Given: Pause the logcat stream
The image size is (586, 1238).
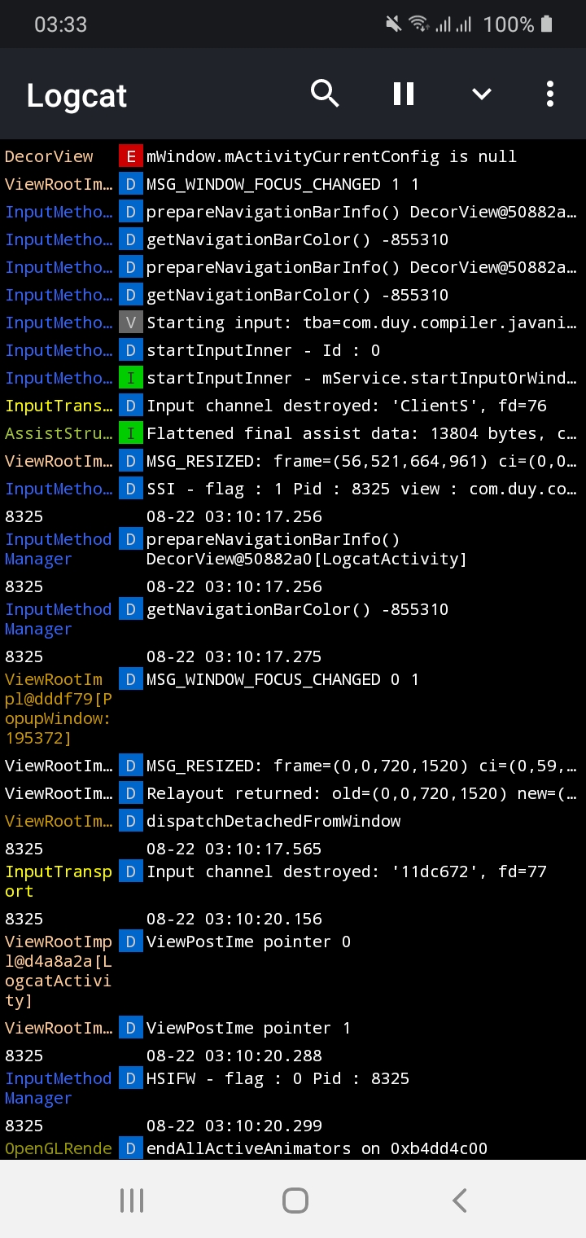Looking at the screenshot, I should 403,94.
